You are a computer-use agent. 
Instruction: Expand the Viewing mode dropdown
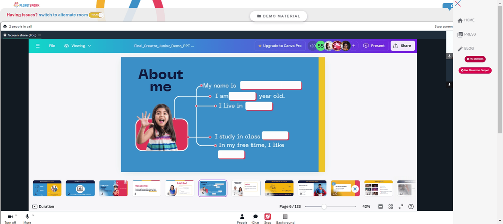77,46
